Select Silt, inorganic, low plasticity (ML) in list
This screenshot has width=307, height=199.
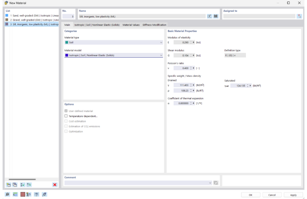(32, 24)
